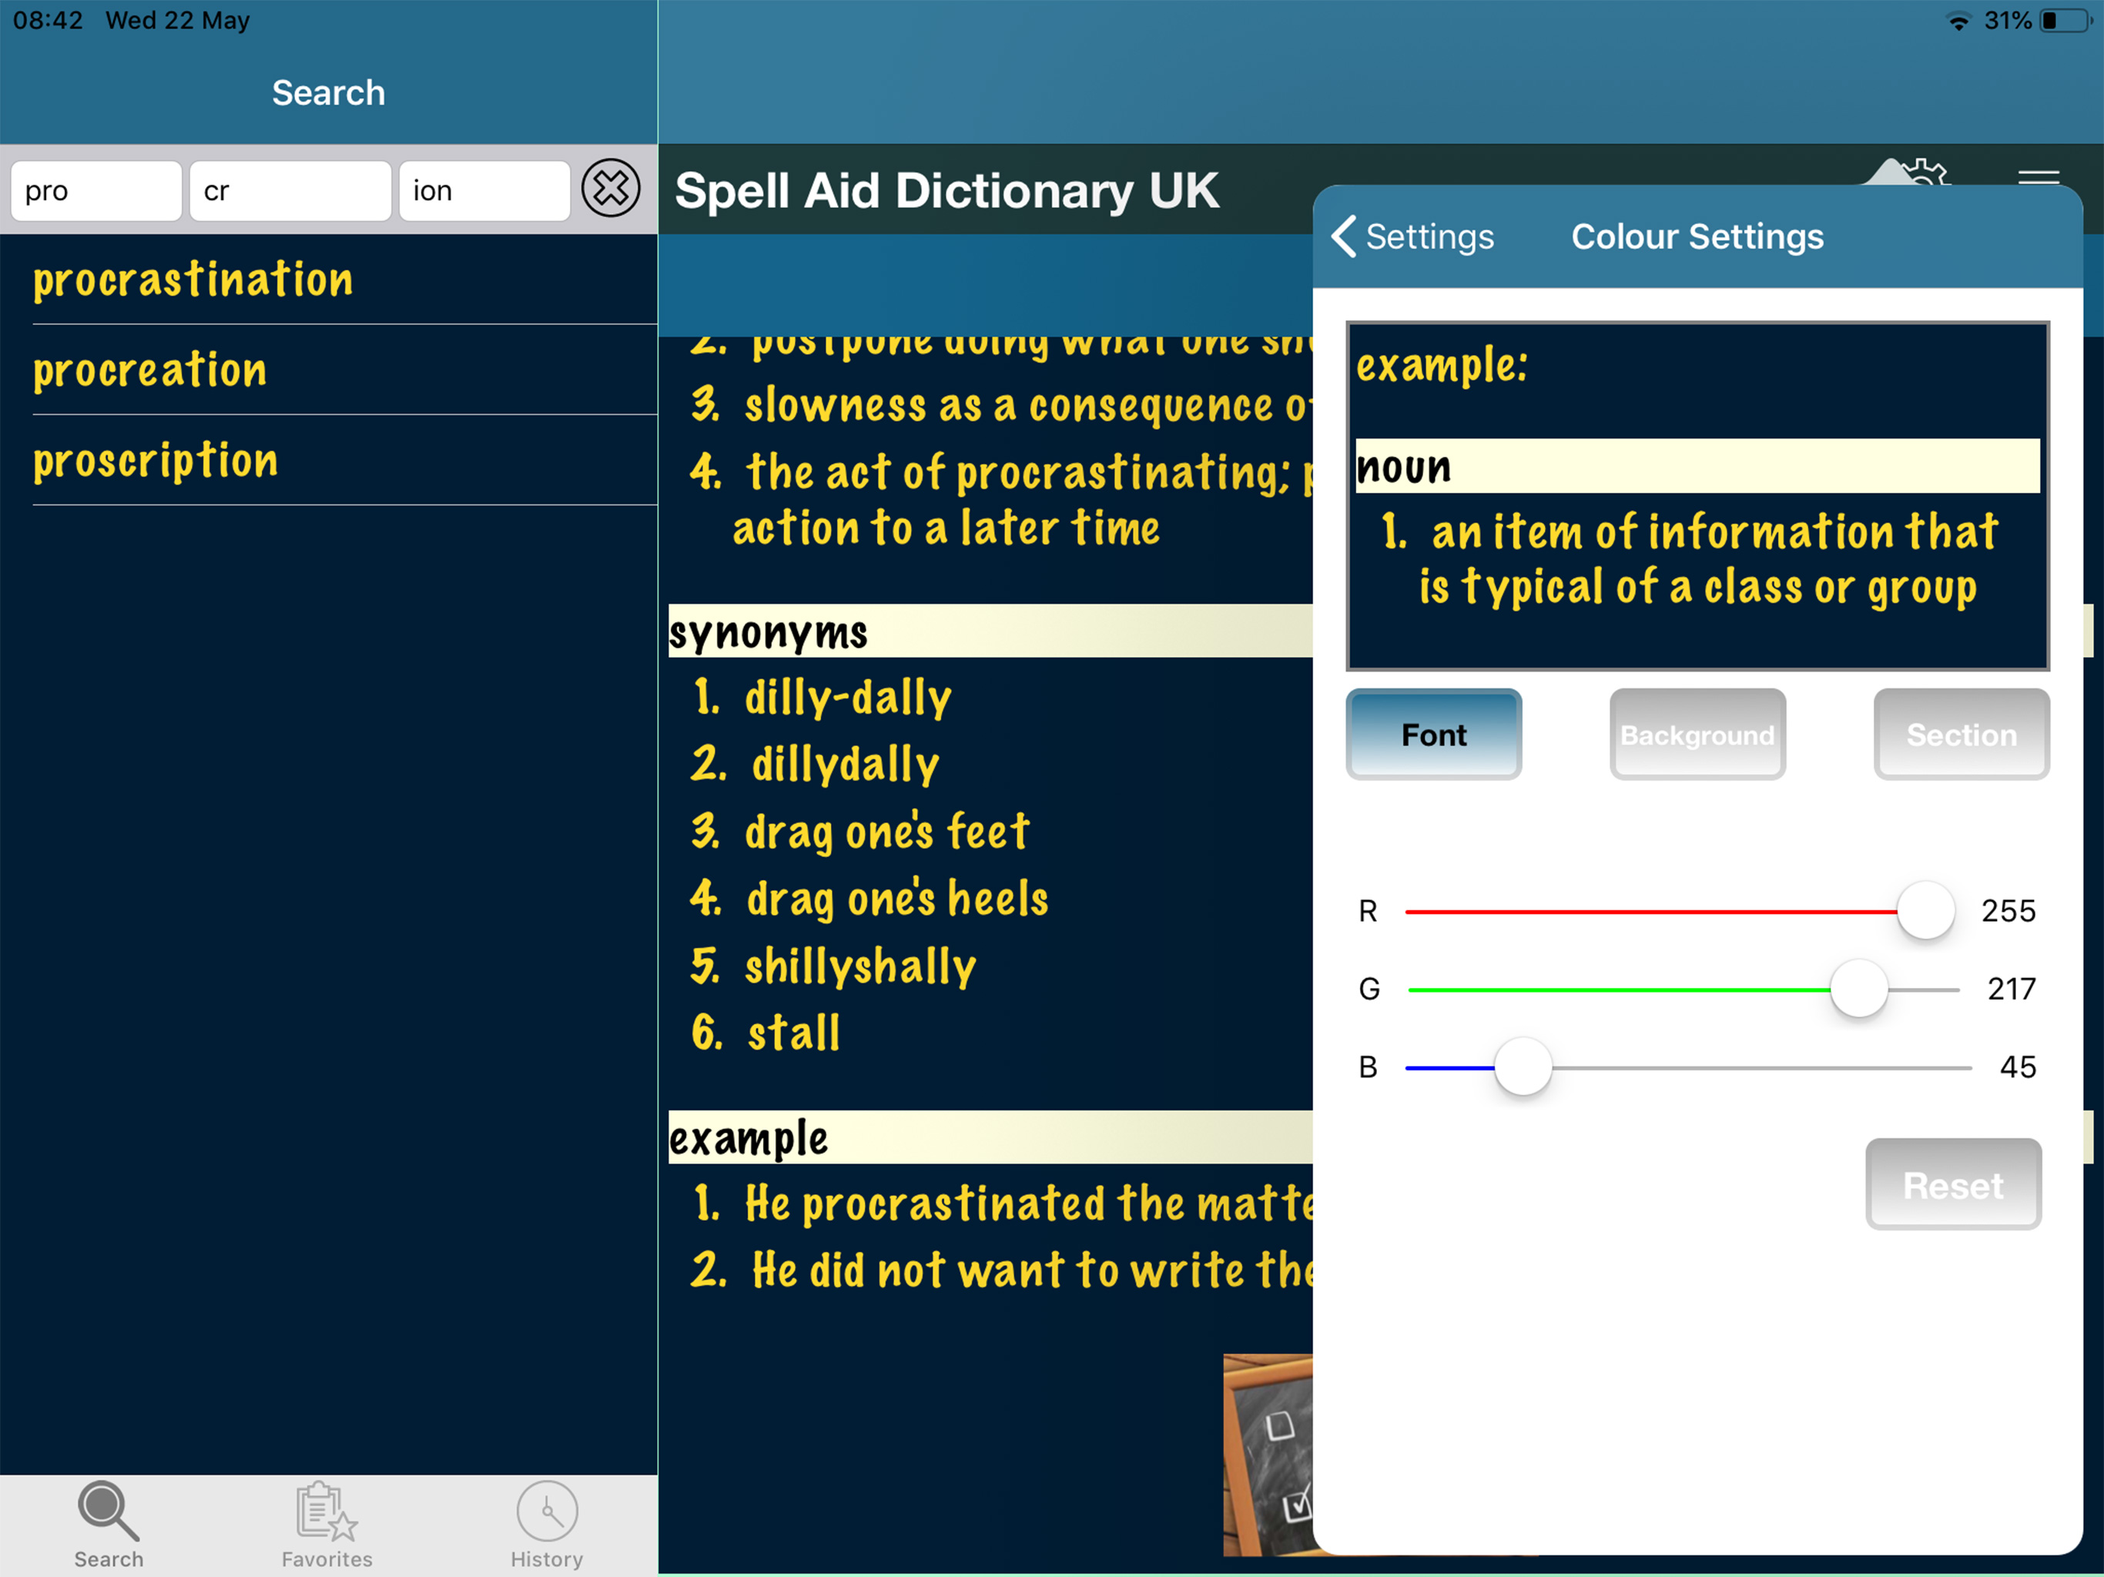Tap the red value 255
This screenshot has height=1577, width=2104.
pos(2008,911)
